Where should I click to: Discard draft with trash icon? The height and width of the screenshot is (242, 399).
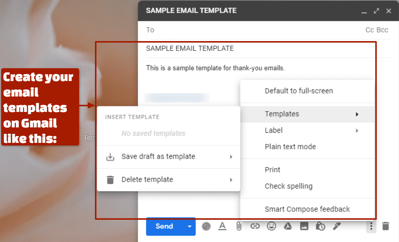(385, 226)
